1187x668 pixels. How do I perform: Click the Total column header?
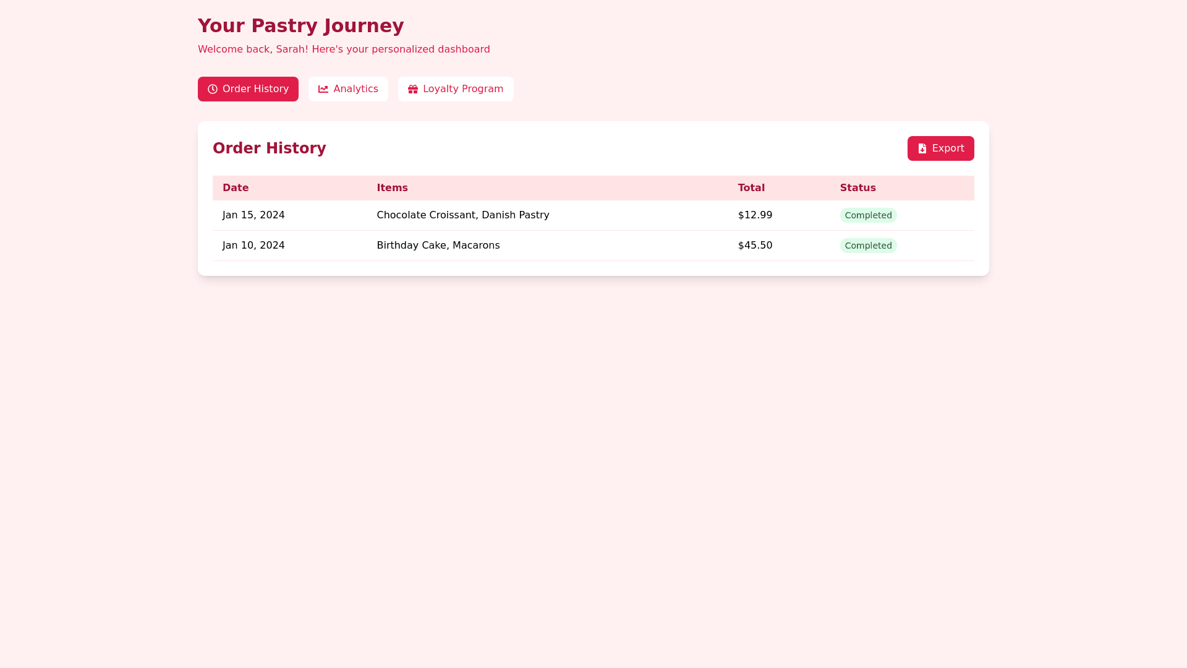click(x=751, y=188)
